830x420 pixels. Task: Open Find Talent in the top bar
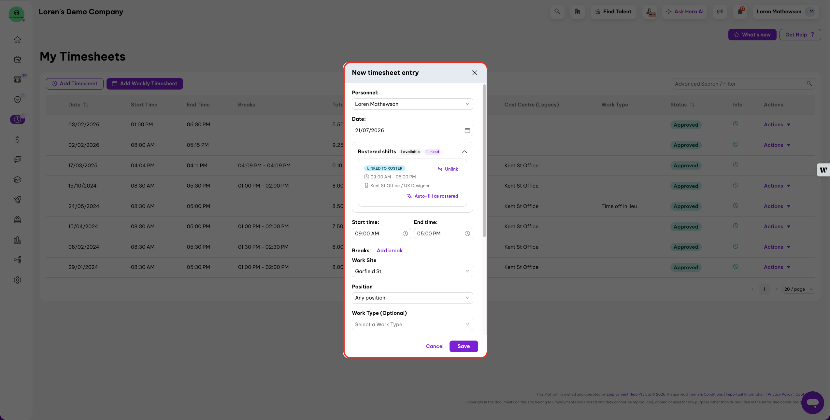(x=613, y=12)
